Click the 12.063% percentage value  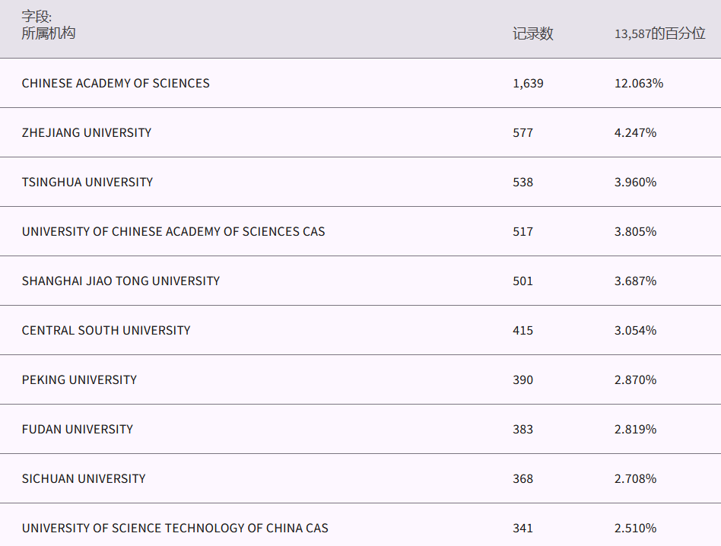tap(639, 83)
